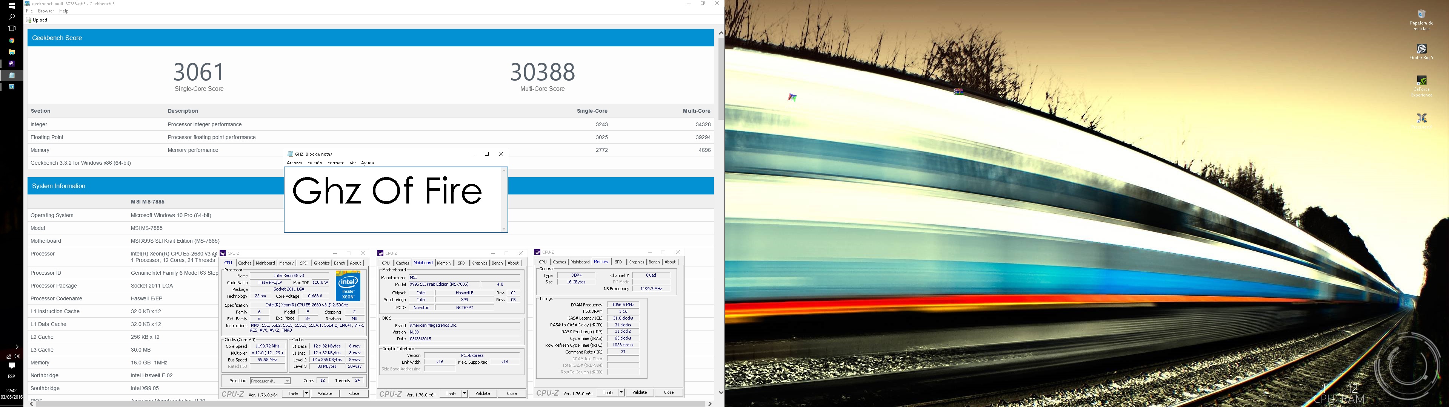Click Close button in middle CPU-Z window
This screenshot has height=407, width=1449.
point(512,393)
